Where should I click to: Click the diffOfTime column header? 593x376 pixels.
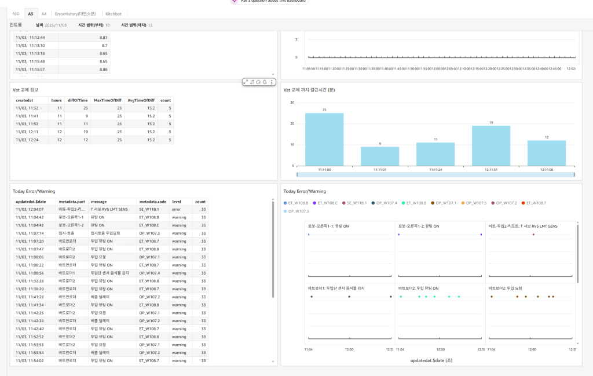point(77,100)
